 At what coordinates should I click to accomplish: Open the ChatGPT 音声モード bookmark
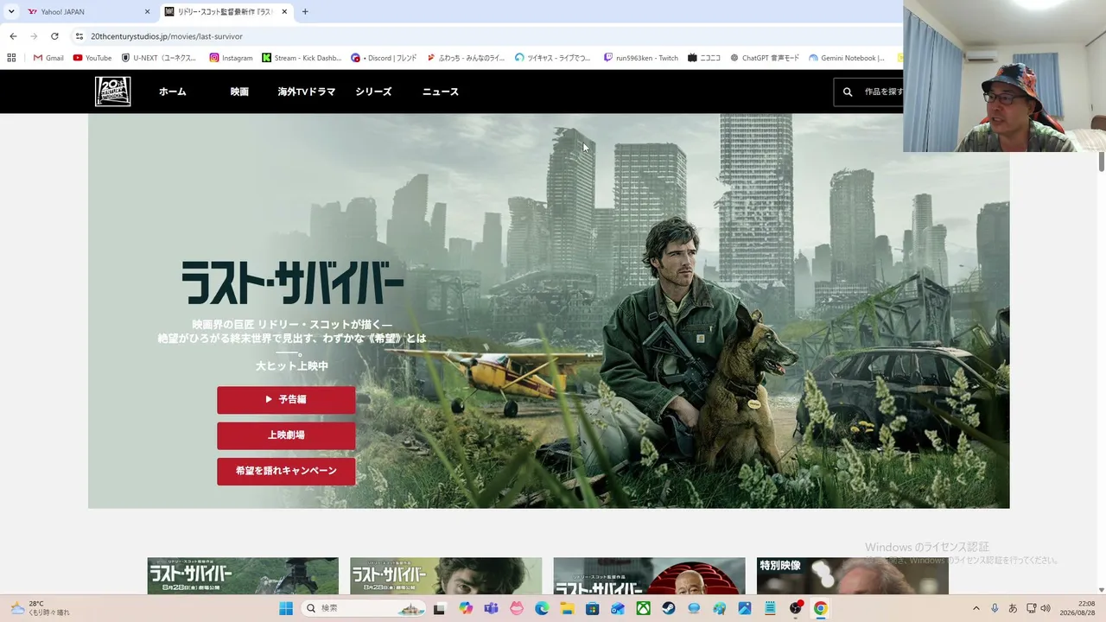[765, 58]
